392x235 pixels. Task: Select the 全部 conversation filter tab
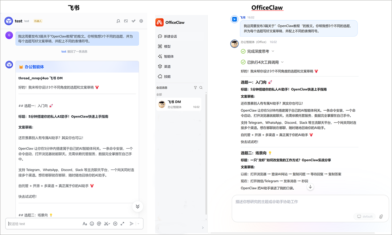(x=159, y=94)
